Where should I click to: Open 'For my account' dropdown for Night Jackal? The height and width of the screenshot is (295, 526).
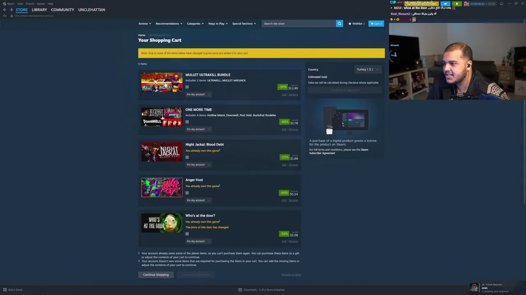pos(198,165)
